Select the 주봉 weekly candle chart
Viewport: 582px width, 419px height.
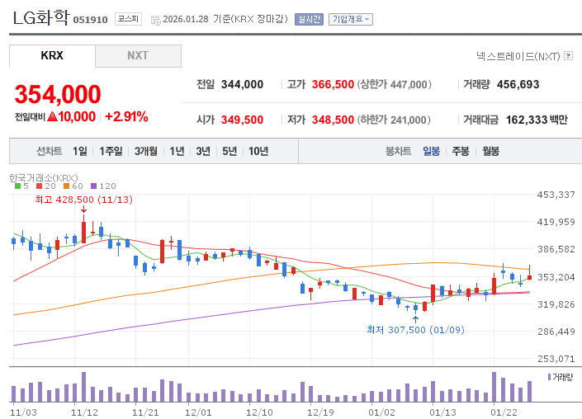(461, 151)
